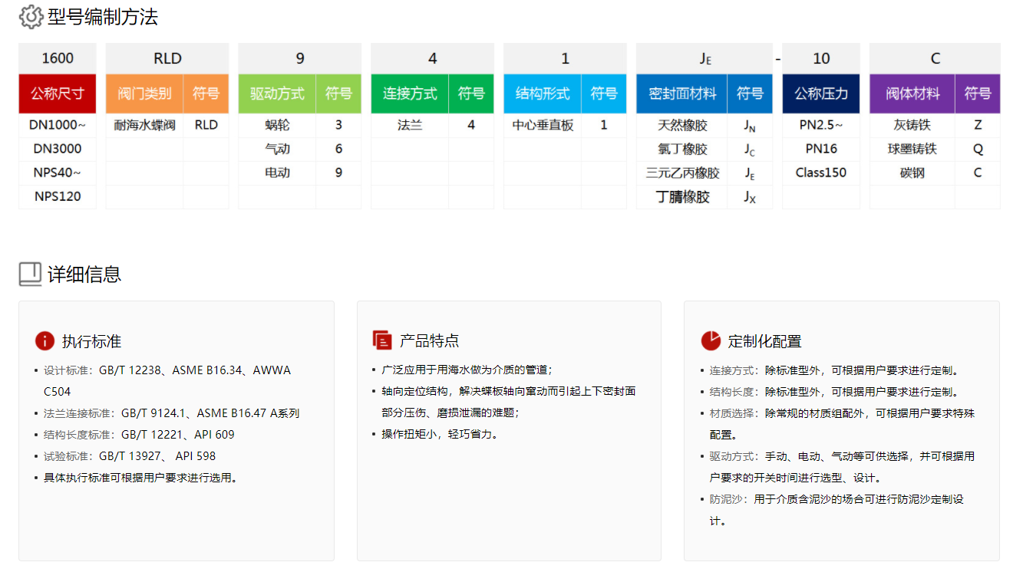Image resolution: width=1013 pixels, height=572 pixels.
Task: Click the Class150 pressure cell
Action: point(821,173)
